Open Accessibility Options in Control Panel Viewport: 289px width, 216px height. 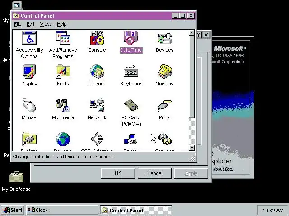[x=29, y=38]
